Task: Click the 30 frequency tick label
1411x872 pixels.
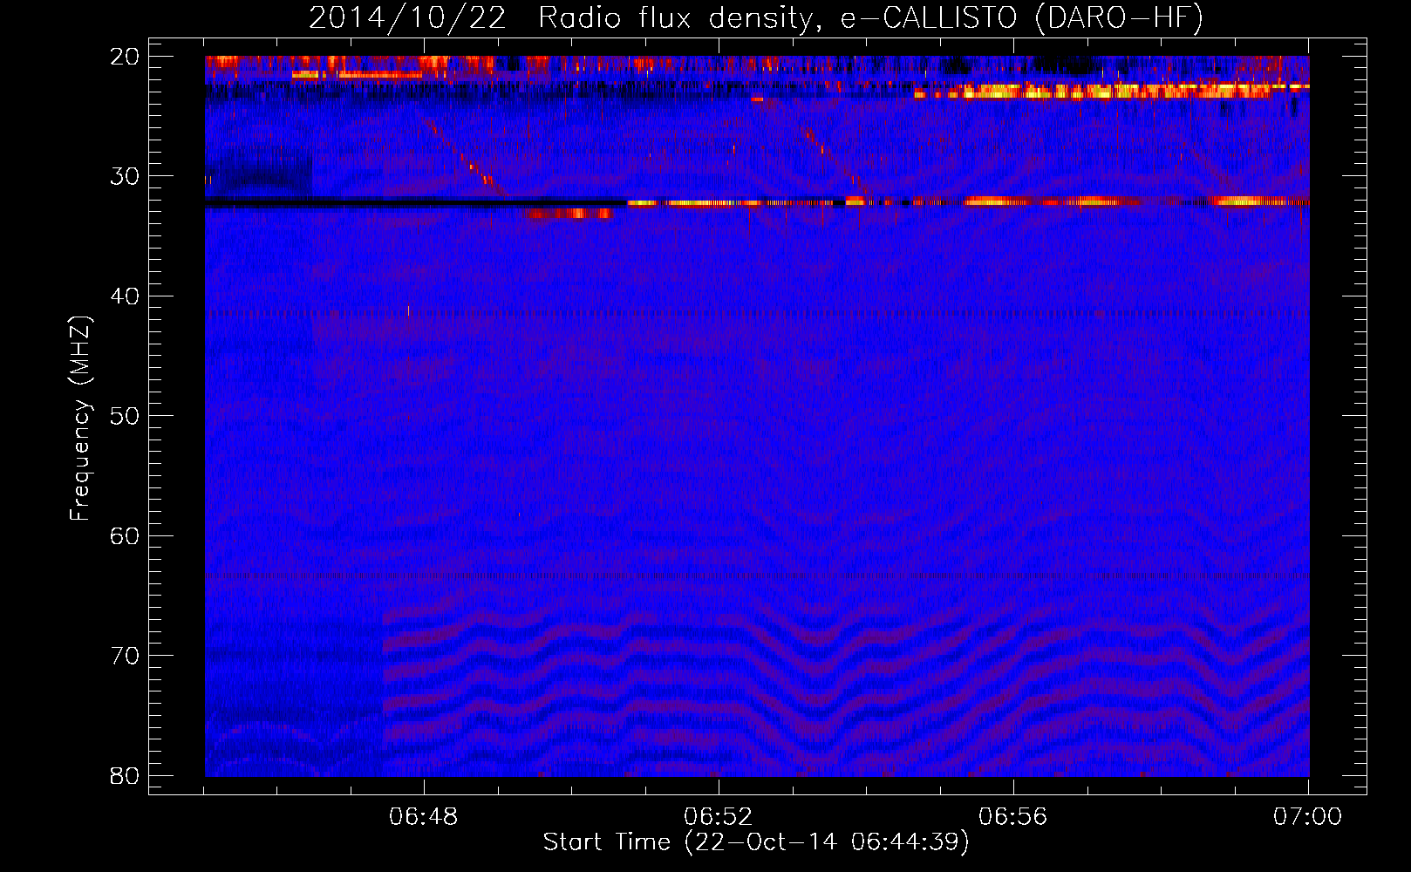Action: [x=126, y=176]
